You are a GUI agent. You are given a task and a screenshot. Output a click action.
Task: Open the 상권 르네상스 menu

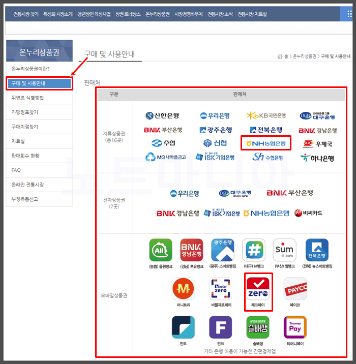pyautogui.click(x=128, y=14)
